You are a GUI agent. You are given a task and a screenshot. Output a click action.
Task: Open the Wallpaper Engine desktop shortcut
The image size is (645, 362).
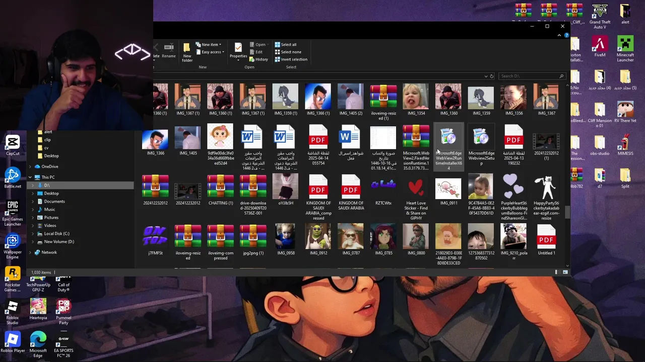coord(13,246)
